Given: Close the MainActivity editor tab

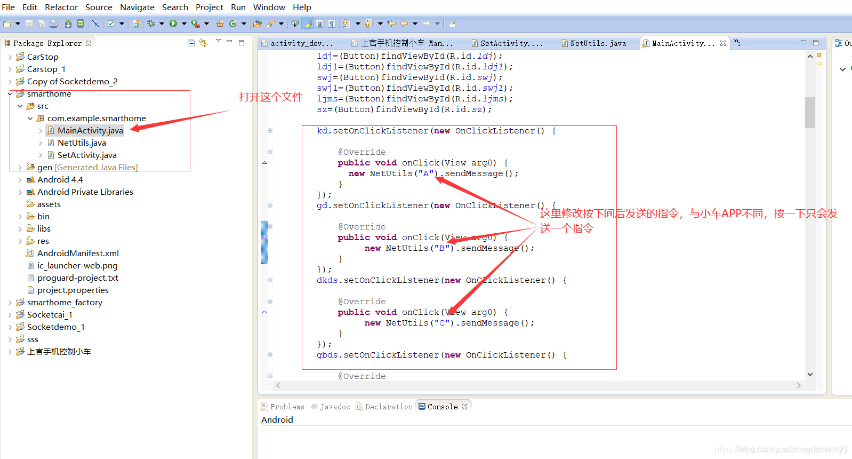Looking at the screenshot, I should pos(722,43).
